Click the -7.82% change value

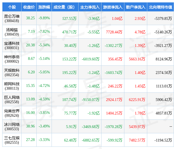coord(44,31)
